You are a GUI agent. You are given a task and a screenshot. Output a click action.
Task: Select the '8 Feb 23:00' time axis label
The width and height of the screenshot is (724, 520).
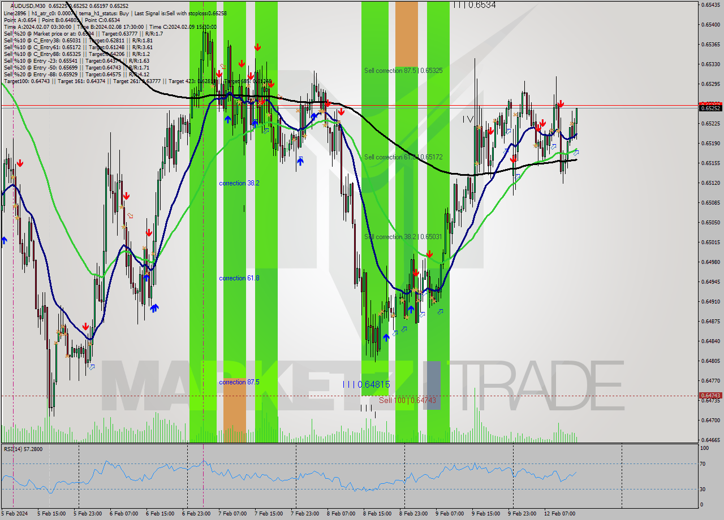pos(413,514)
